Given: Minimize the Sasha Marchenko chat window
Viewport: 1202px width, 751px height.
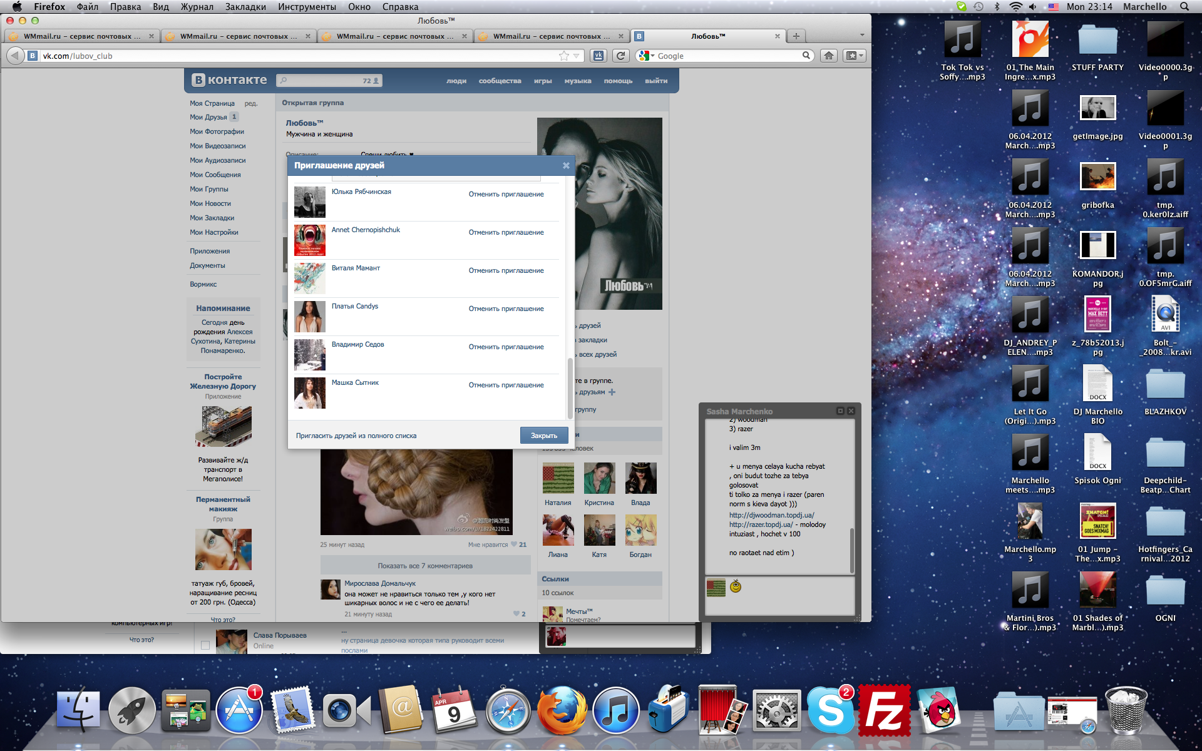Looking at the screenshot, I should click(x=840, y=411).
